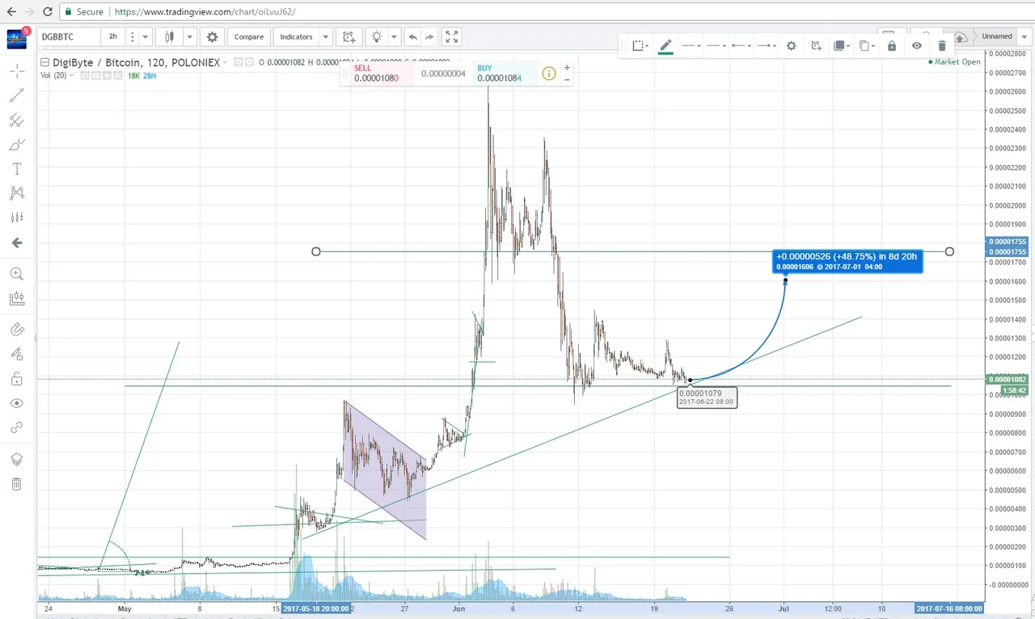Image resolution: width=1035 pixels, height=619 pixels.
Task: Open the Vol (20) indicator dropdown
Action: click(x=71, y=75)
